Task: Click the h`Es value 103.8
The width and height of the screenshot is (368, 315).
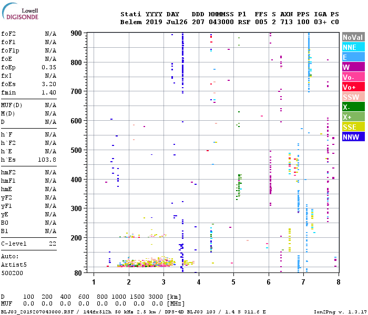Action: [47, 160]
